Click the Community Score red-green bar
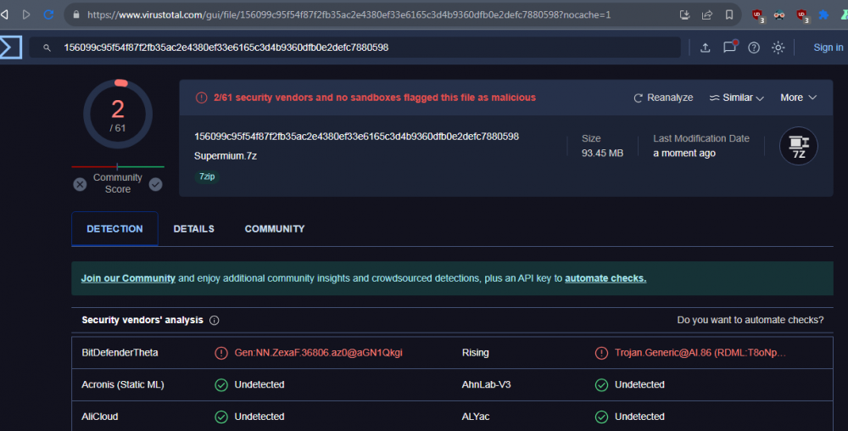This screenshot has width=848, height=431. [x=118, y=166]
